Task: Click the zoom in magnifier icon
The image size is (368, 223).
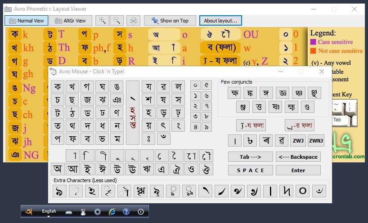Action: click(102, 20)
